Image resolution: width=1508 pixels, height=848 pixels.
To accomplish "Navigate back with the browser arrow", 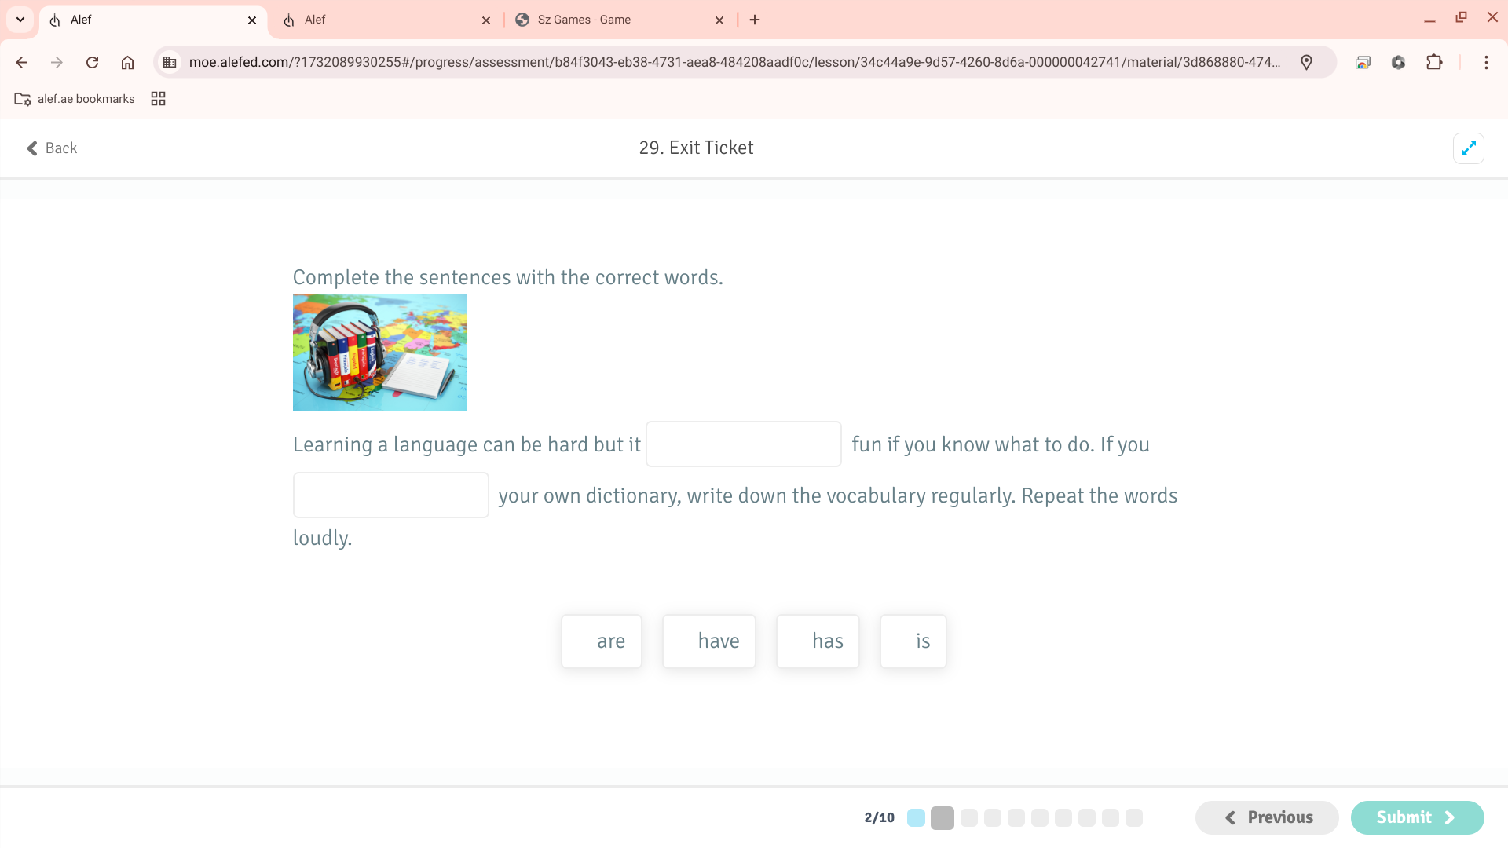I will pyautogui.click(x=22, y=62).
